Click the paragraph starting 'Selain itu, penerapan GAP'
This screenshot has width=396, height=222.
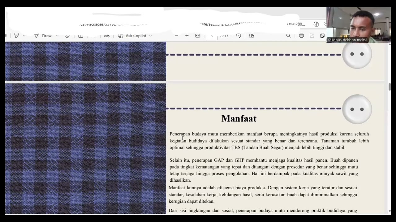click(x=264, y=170)
